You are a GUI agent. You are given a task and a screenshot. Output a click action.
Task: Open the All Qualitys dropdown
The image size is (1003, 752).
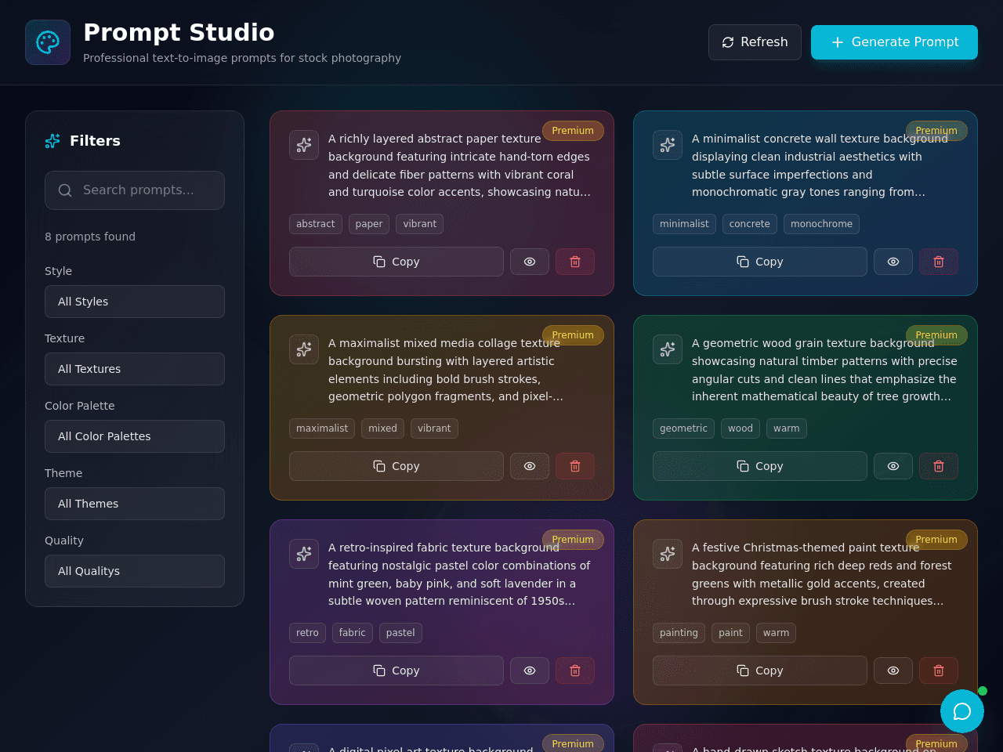pyautogui.click(x=135, y=571)
